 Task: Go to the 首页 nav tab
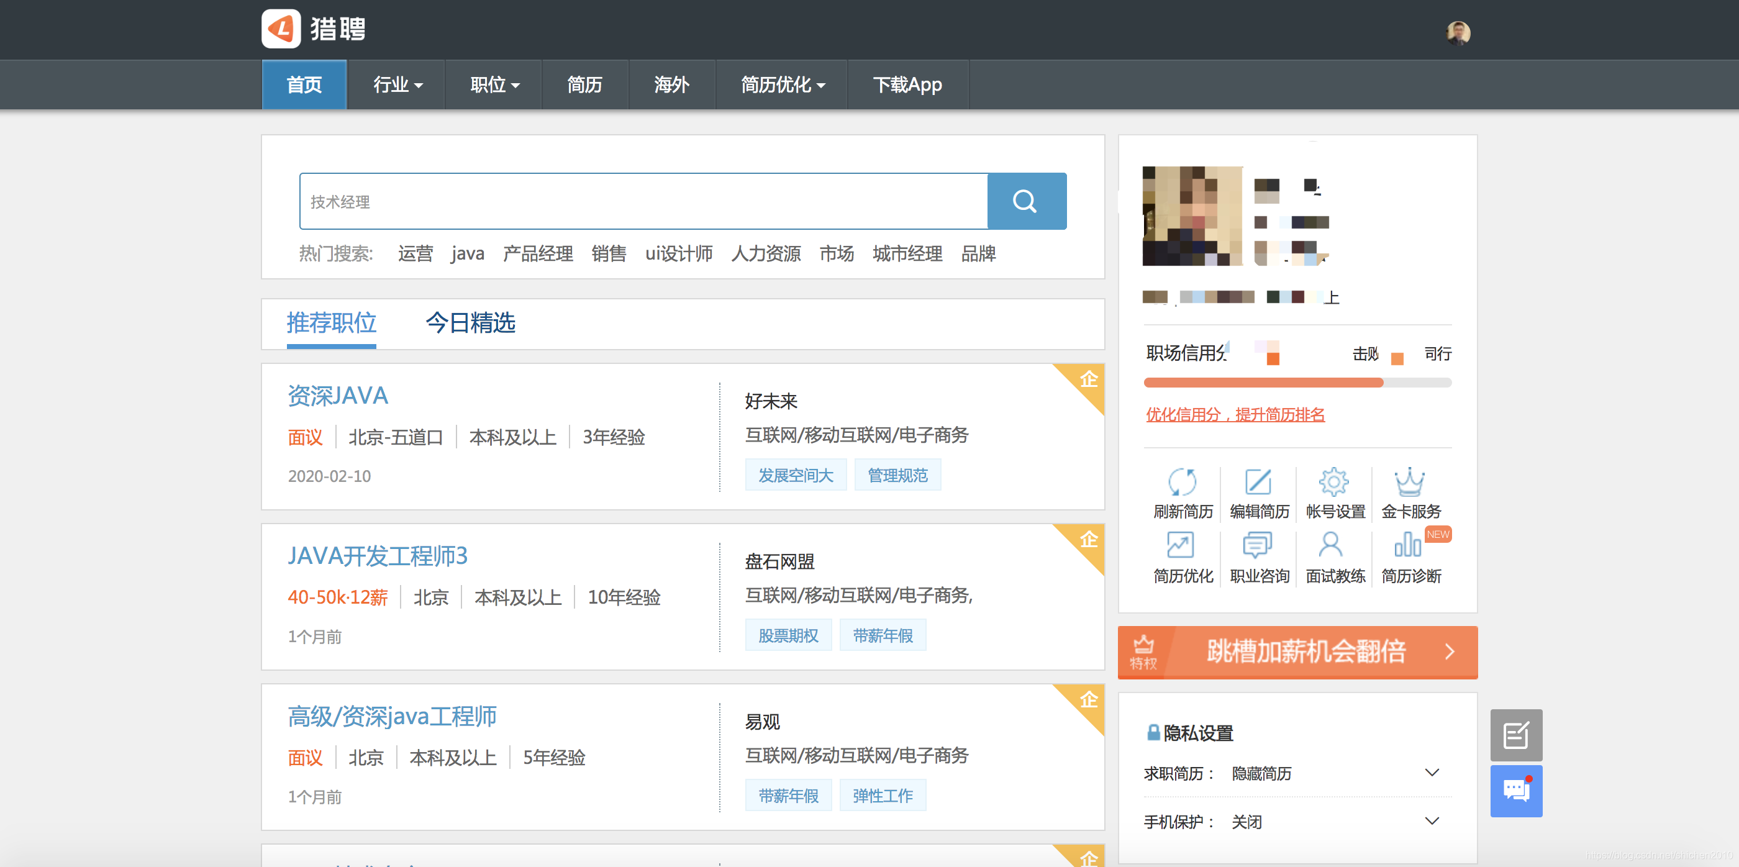304,84
